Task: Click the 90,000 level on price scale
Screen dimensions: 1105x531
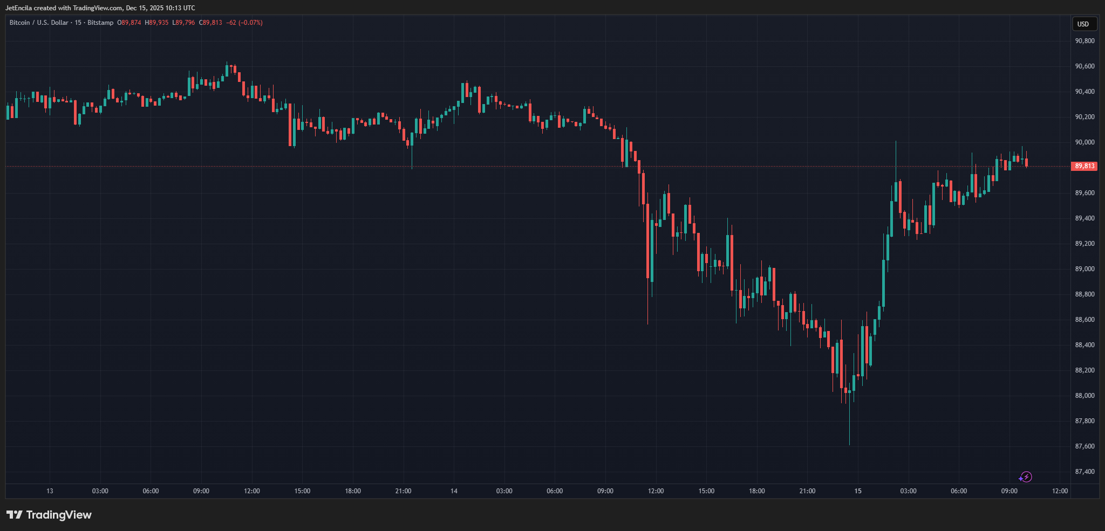Action: coord(1084,142)
